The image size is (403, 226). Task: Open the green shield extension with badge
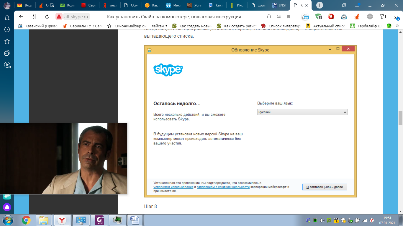[319, 16]
